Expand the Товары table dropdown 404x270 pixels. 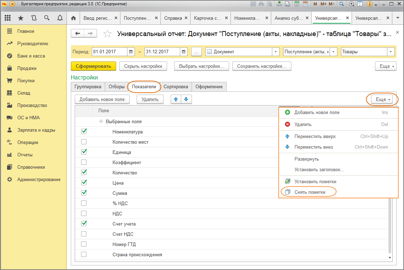pyautogui.click(x=391, y=52)
